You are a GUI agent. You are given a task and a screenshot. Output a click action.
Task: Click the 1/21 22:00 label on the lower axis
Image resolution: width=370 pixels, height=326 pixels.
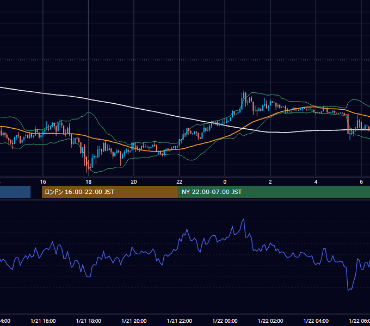(180, 321)
